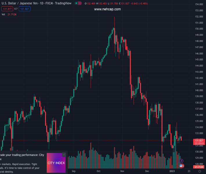Click the purple lightning bolt icon
This screenshot has width=206, height=174.
(x=181, y=161)
